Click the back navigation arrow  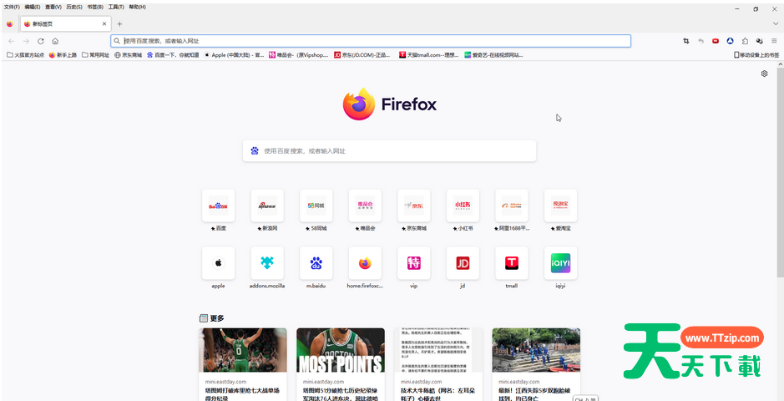[x=12, y=41]
